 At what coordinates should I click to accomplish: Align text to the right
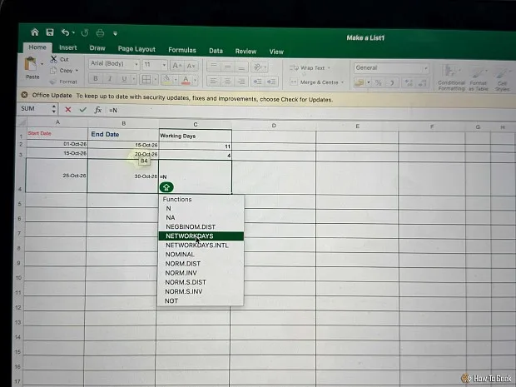(241, 82)
